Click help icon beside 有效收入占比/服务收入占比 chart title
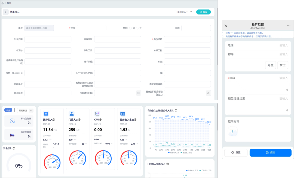This screenshot has height=178, width=294. tap(176, 111)
